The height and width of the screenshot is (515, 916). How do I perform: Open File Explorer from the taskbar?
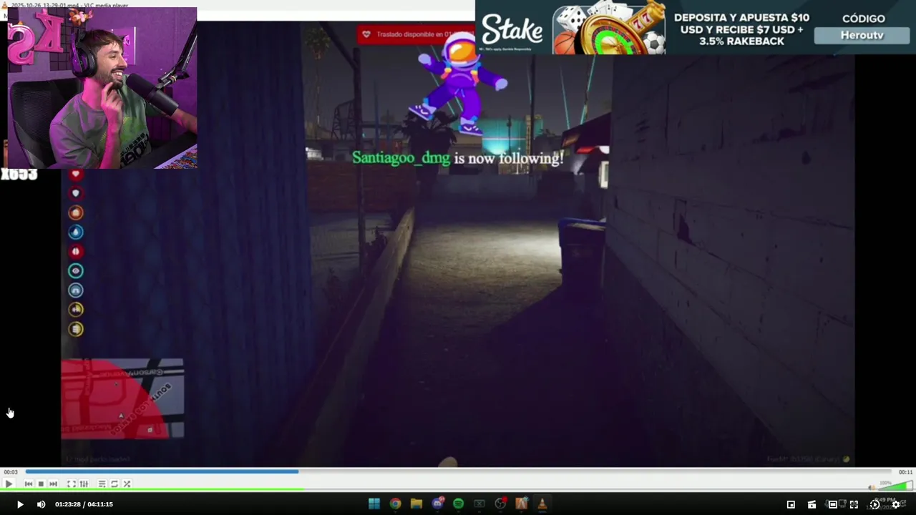click(x=416, y=504)
